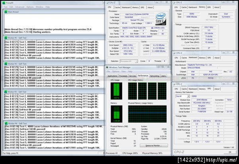Image resolution: width=239 pixels, height=164 pixels.
Task: Select Services tab in Task Manager
Action: point(133,76)
